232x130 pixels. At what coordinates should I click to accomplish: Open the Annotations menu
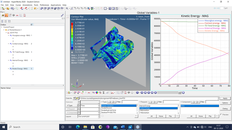click(28, 5)
